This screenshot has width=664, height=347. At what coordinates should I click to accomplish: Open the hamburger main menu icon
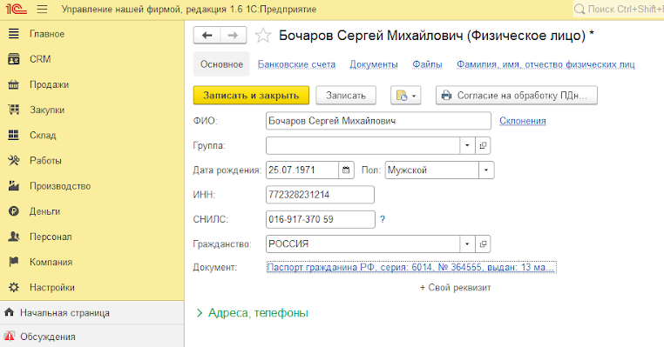click(42, 9)
